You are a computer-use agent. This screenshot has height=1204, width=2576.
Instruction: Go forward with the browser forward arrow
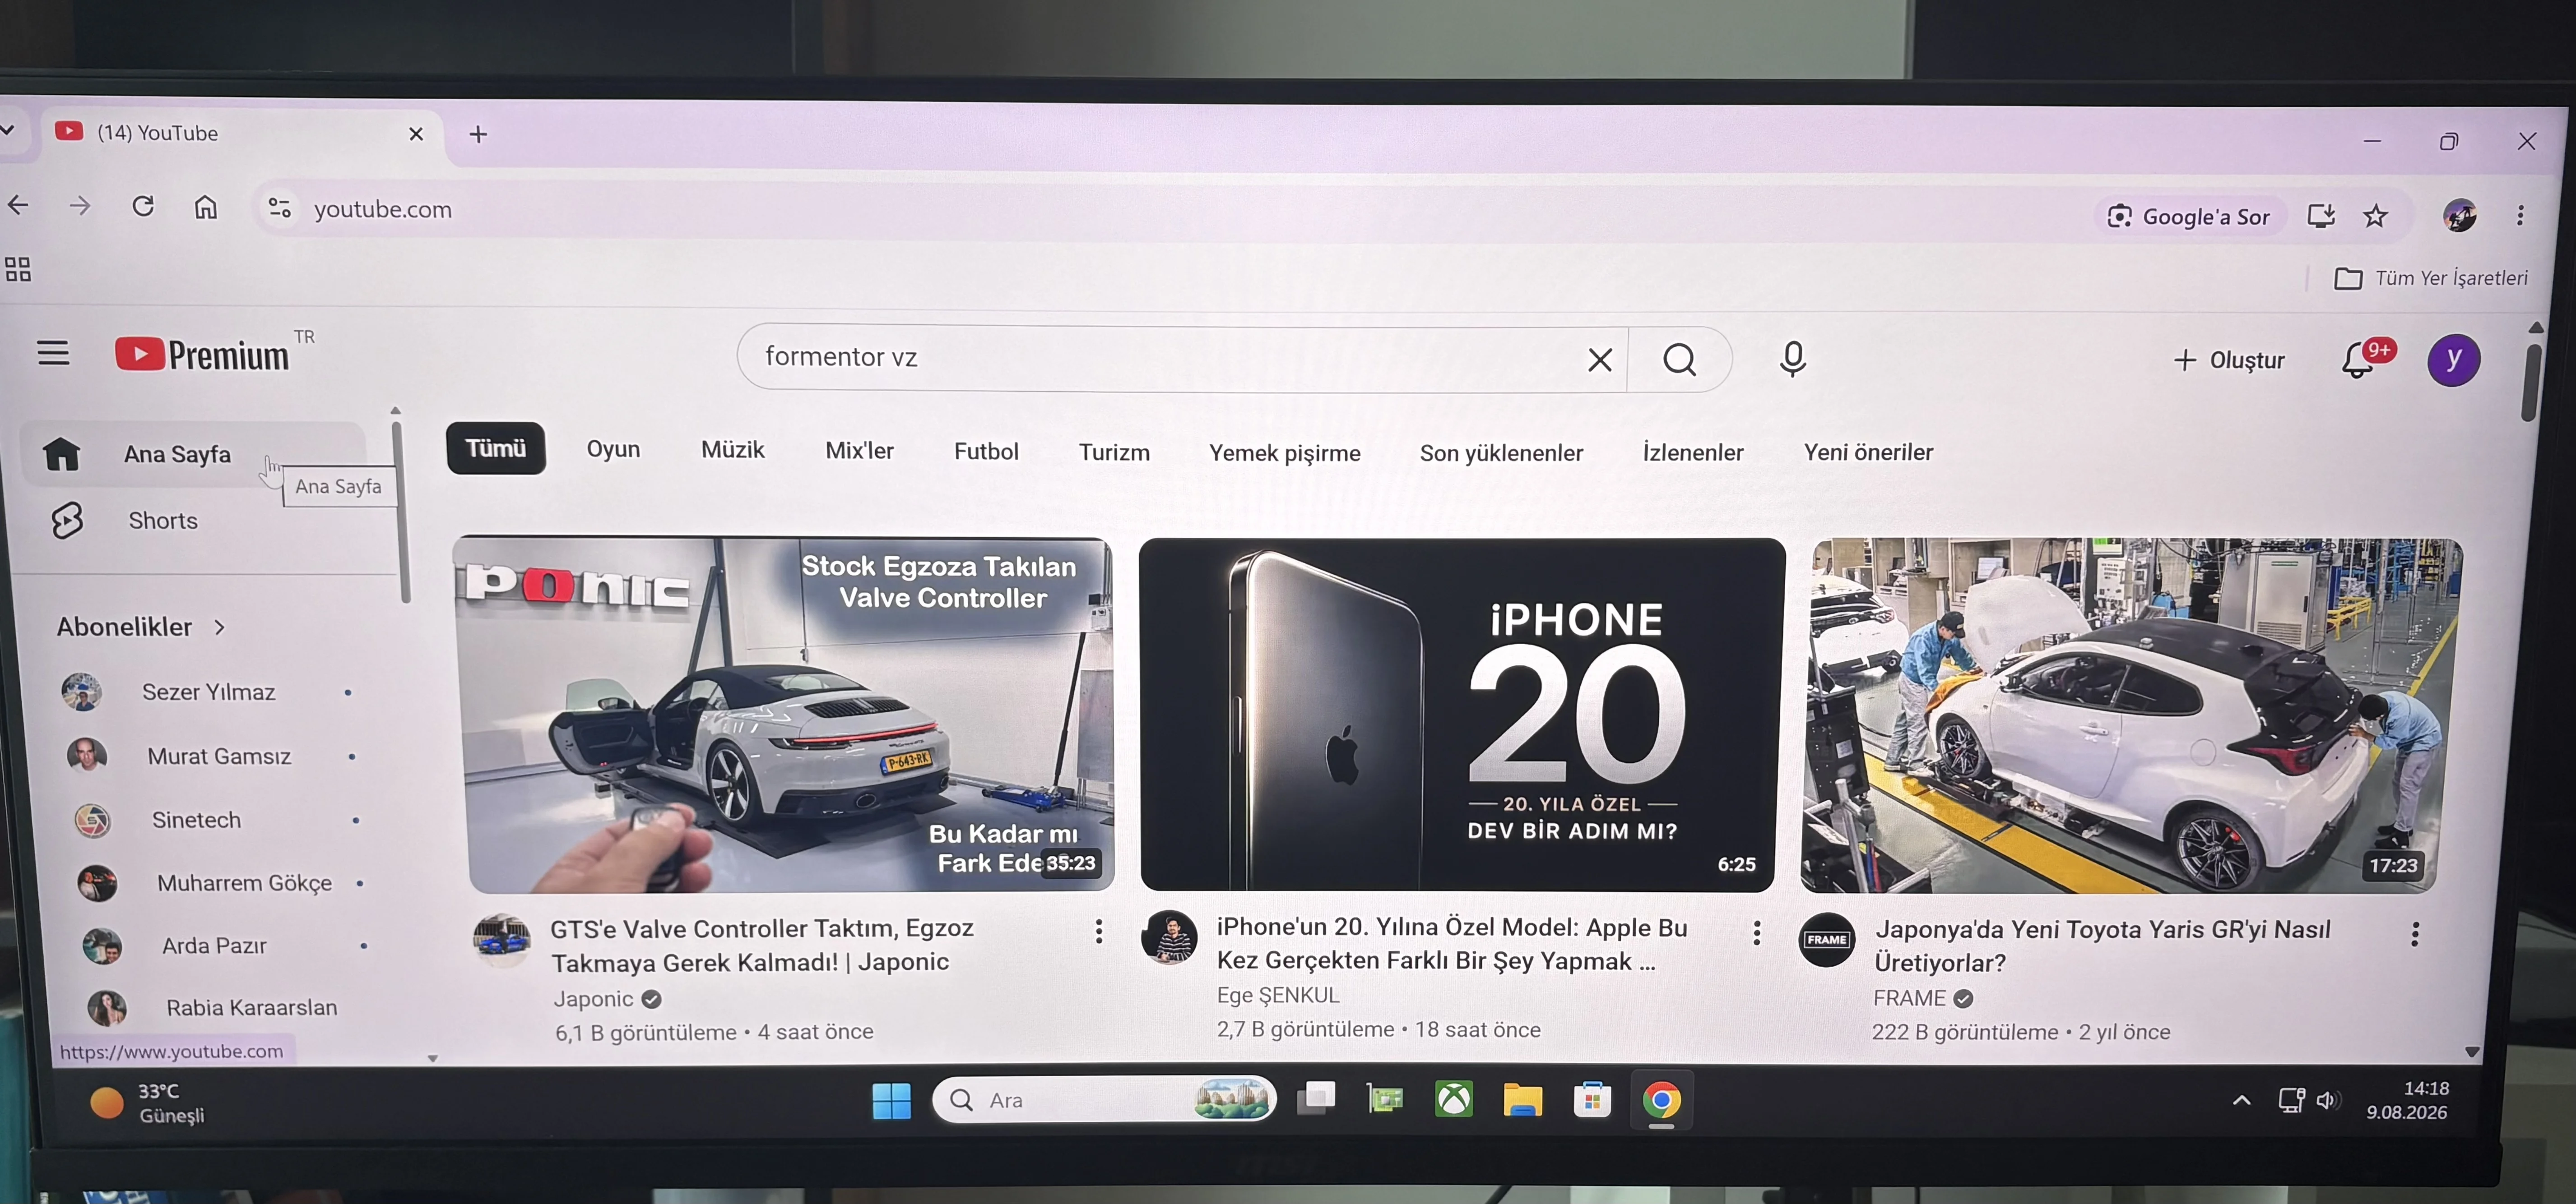[80, 206]
